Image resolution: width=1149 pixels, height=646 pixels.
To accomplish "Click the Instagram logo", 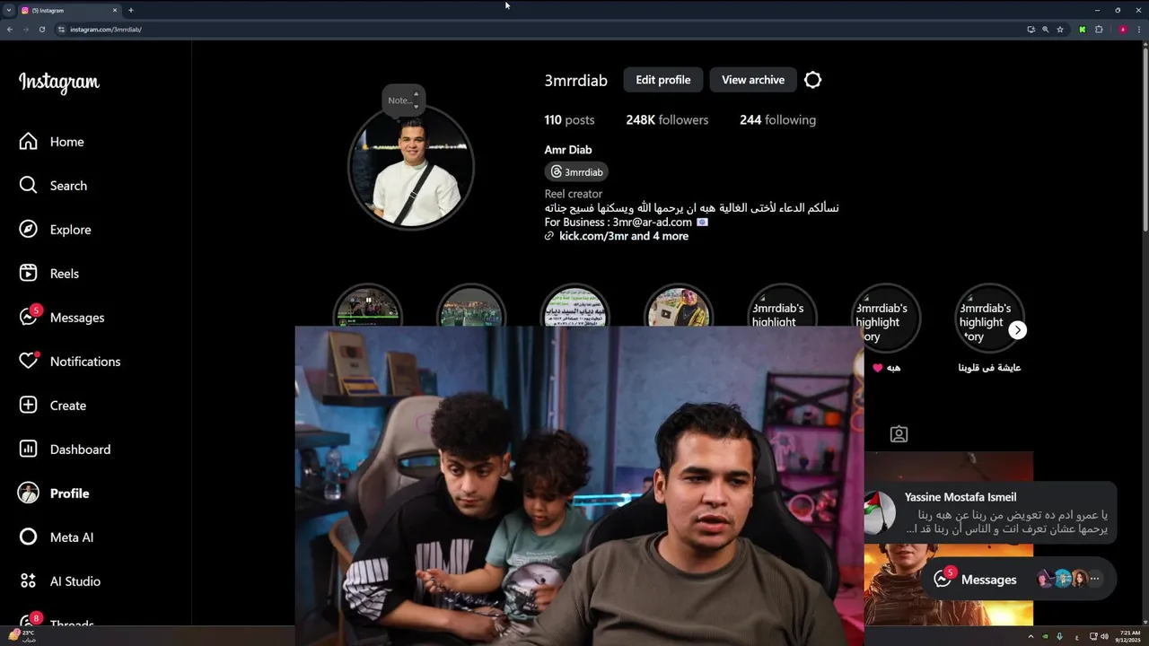I will point(59,83).
